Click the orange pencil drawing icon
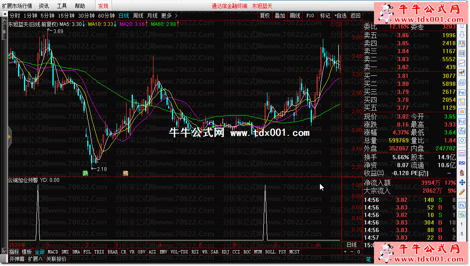This screenshot has height=266, width=470. 462,192
